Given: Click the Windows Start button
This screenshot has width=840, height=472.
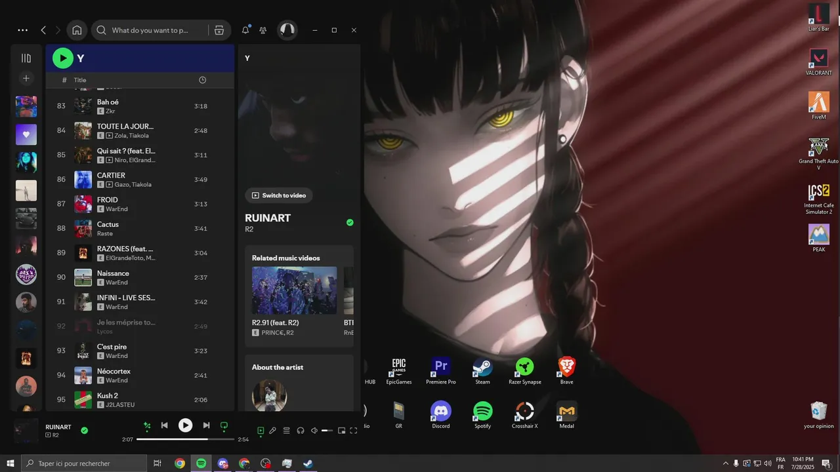Looking at the screenshot, I should pos(10,463).
